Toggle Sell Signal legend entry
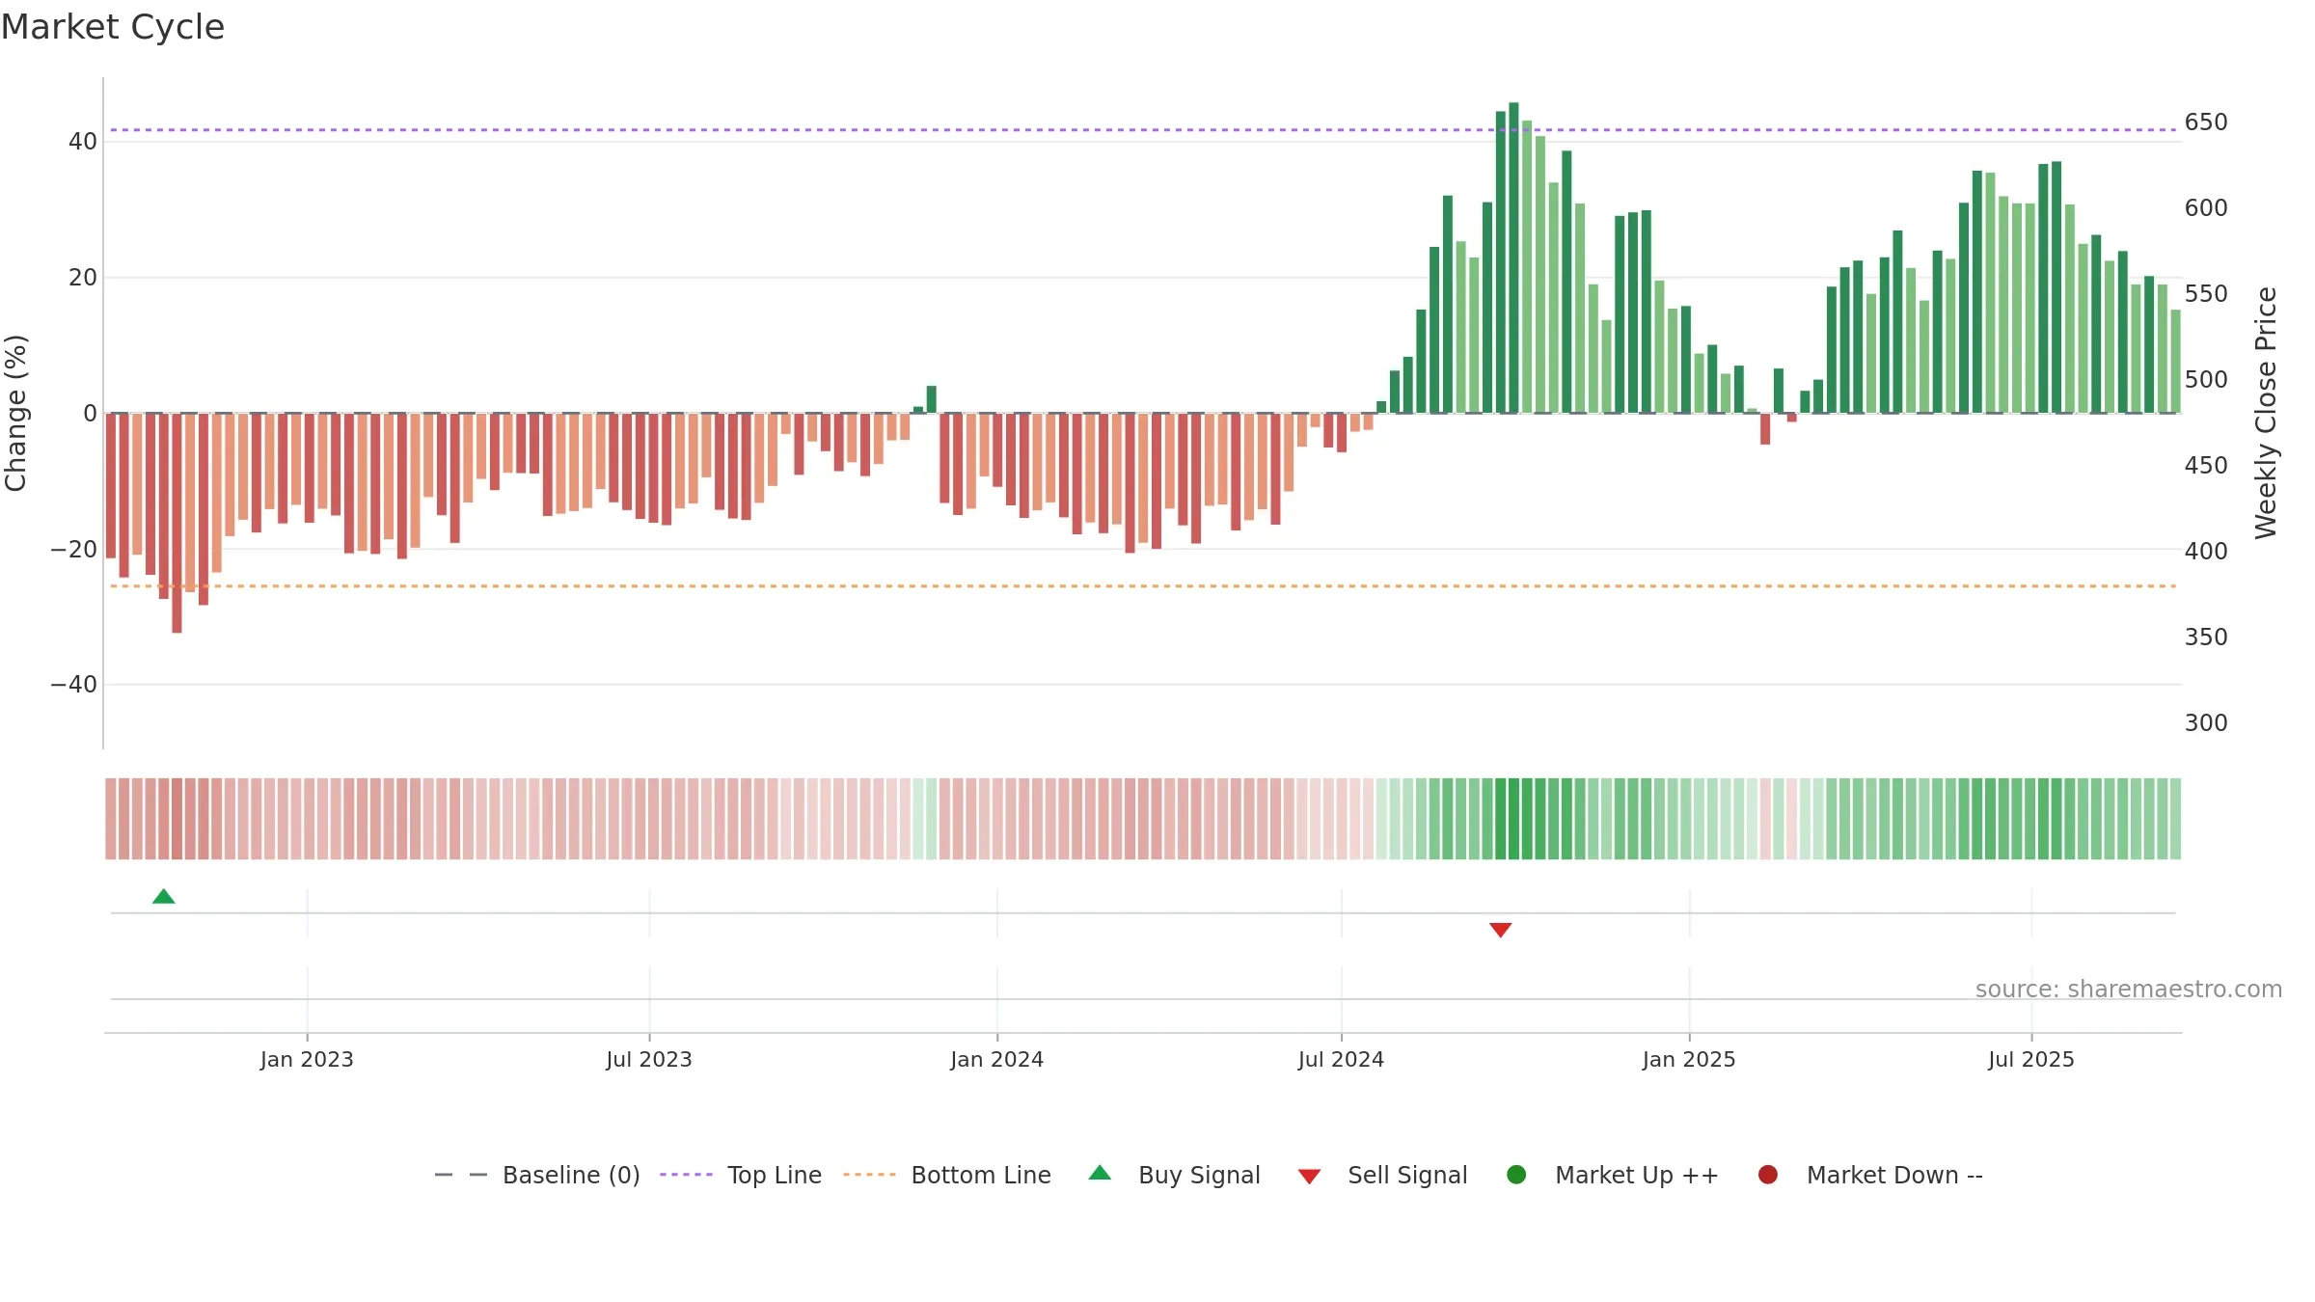2315x1302 pixels. click(x=1383, y=1175)
